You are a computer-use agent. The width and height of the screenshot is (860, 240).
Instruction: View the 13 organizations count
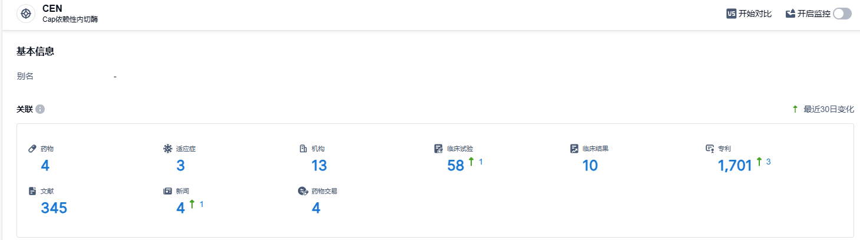(319, 166)
